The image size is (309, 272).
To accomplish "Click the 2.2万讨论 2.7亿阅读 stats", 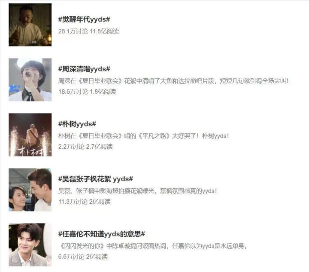I will (85, 147).
